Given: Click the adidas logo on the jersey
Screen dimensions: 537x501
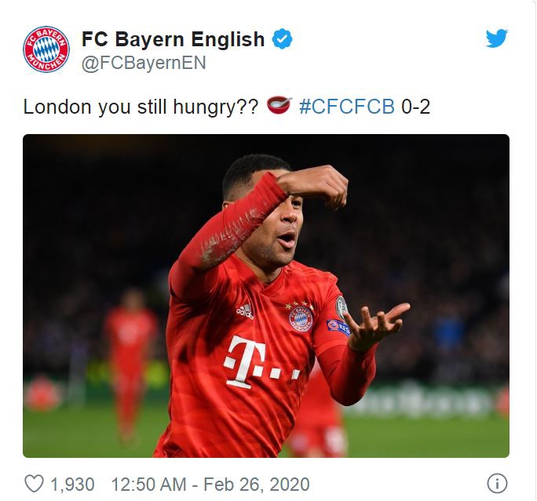Looking at the screenshot, I should pos(245,312).
